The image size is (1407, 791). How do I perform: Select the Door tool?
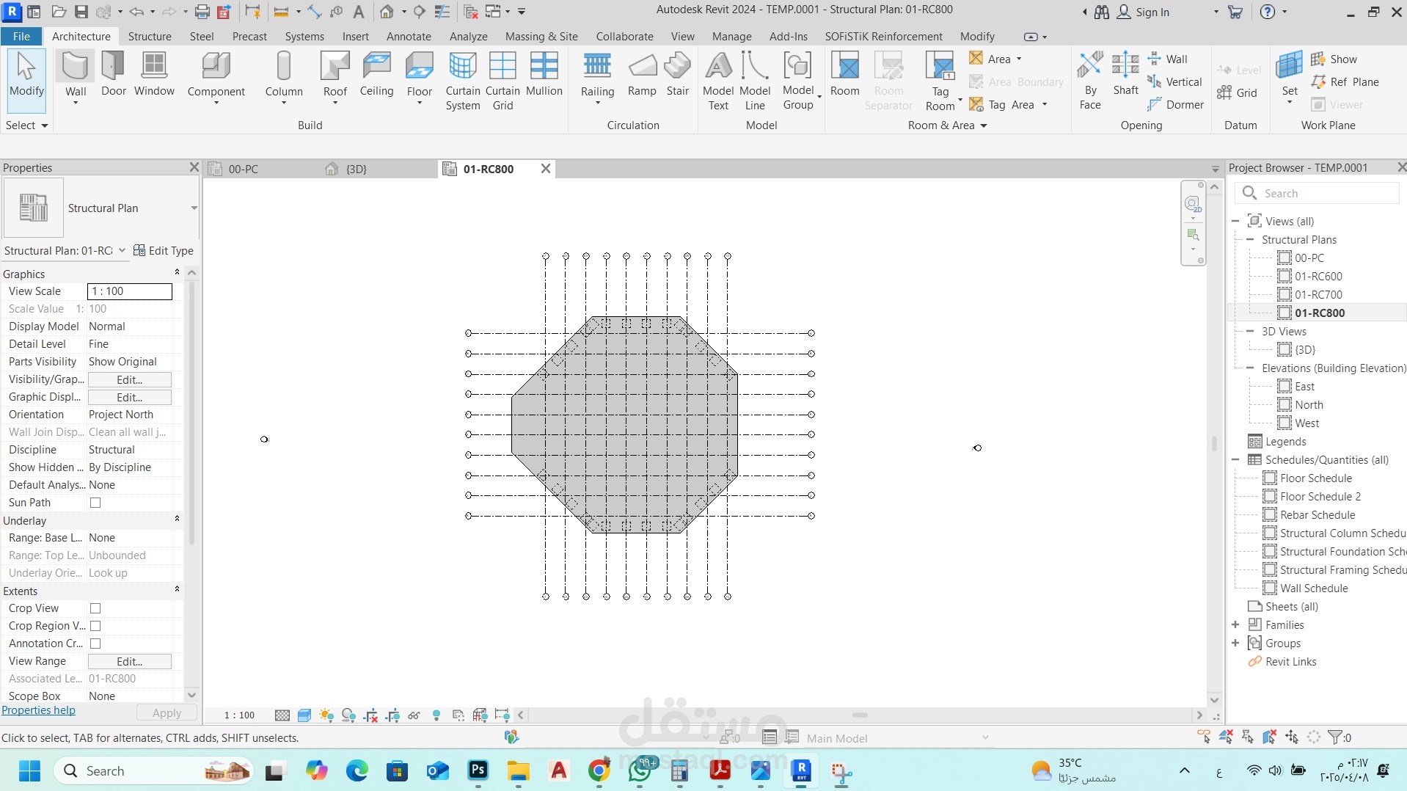point(114,75)
